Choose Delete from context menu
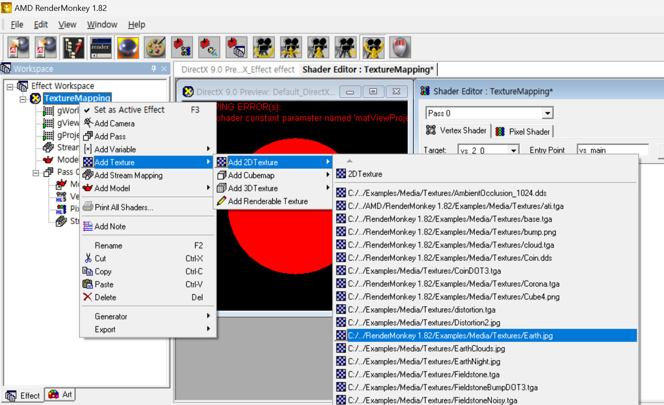The image size is (664, 405). coord(147,297)
